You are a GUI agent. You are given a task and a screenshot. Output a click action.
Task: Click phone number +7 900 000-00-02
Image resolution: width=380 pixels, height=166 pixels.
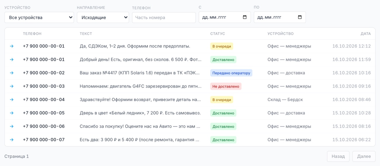[x=44, y=73]
